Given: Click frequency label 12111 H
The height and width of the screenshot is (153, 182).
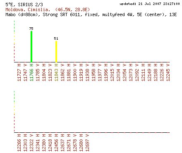Looking at the screenshot, I should tap(143, 72).
